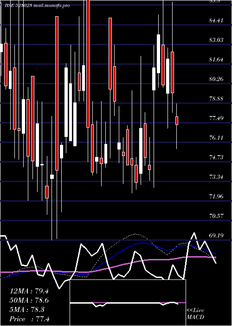Click the <<Live MACD label
Image resolution: width=232 pixels, height=326 pixels.
pos(195,314)
